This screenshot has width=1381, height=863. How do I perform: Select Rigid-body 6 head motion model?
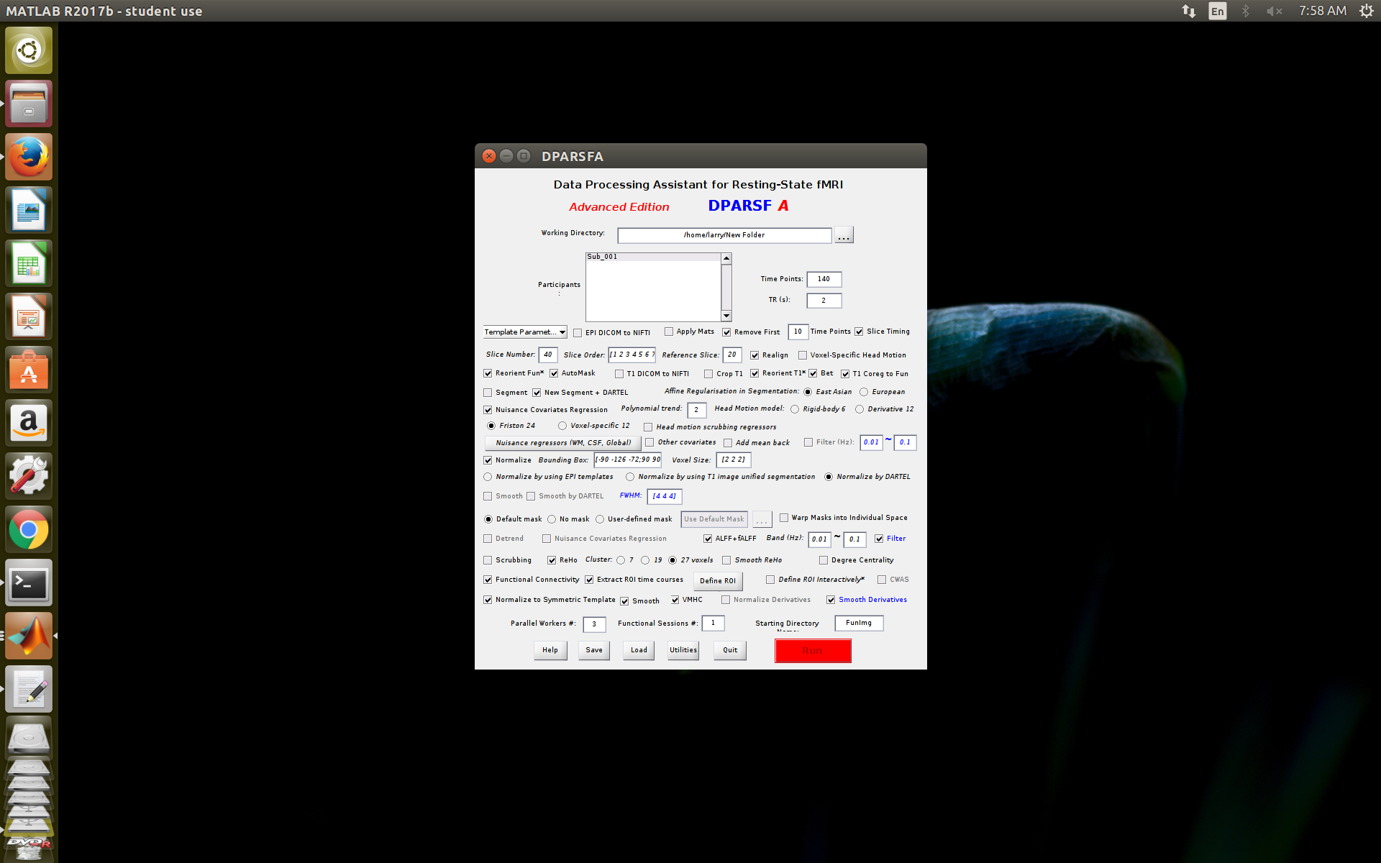pos(795,409)
